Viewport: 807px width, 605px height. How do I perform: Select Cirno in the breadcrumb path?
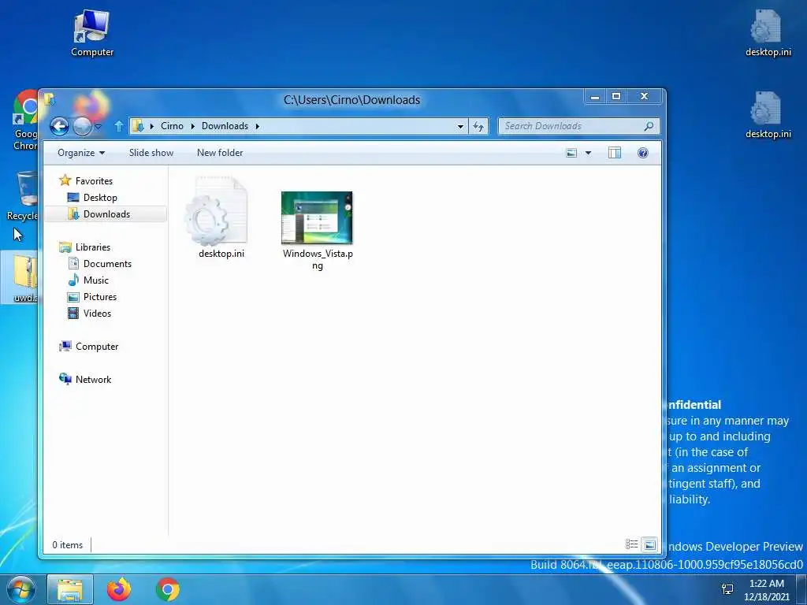(172, 126)
